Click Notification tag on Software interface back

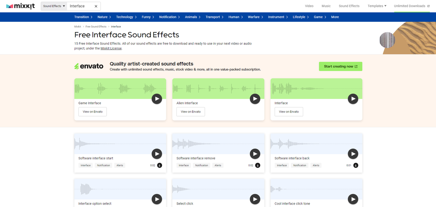click(300, 166)
